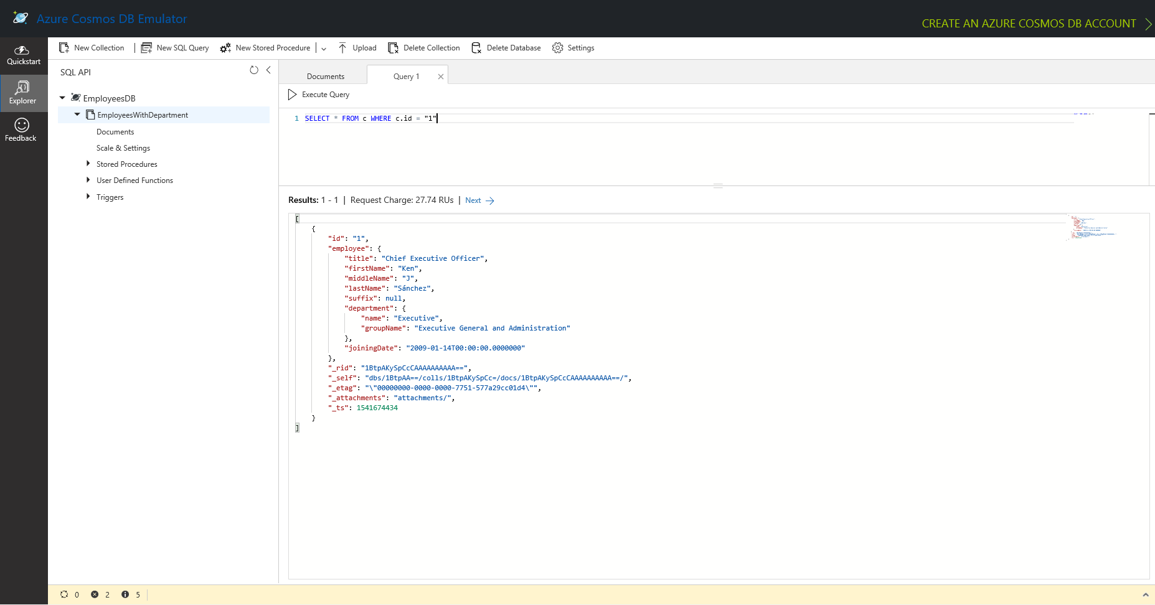
Task: Click the User Defined Functions tree label
Action: (x=134, y=181)
